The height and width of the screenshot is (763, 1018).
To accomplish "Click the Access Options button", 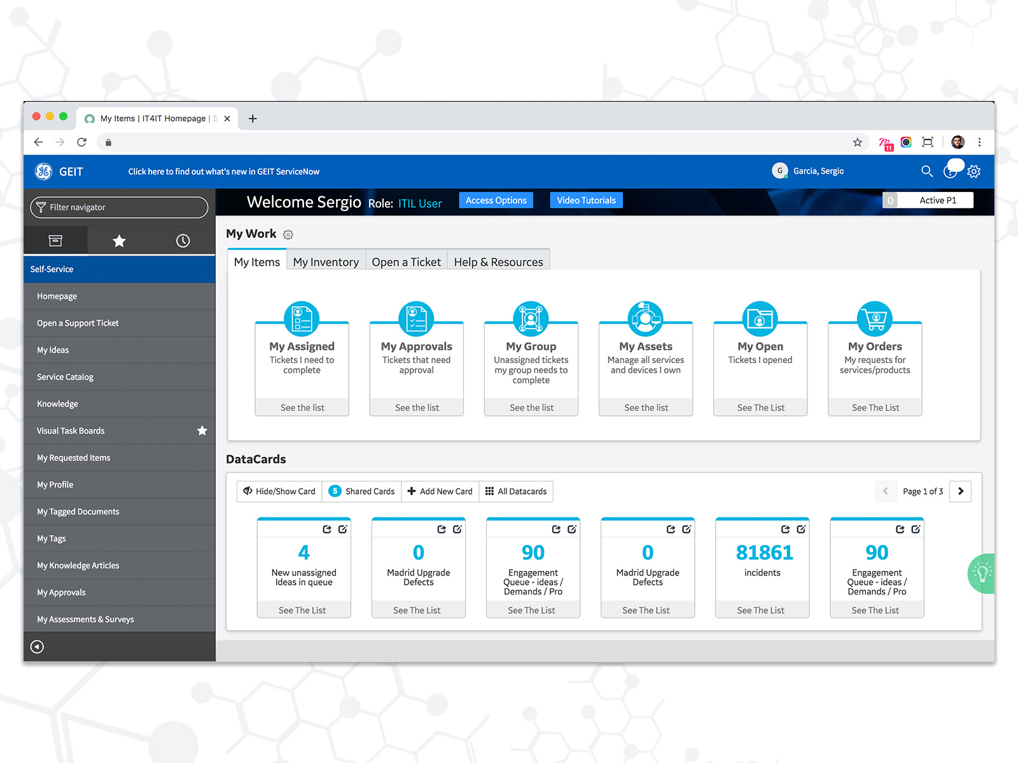I will tap(496, 200).
